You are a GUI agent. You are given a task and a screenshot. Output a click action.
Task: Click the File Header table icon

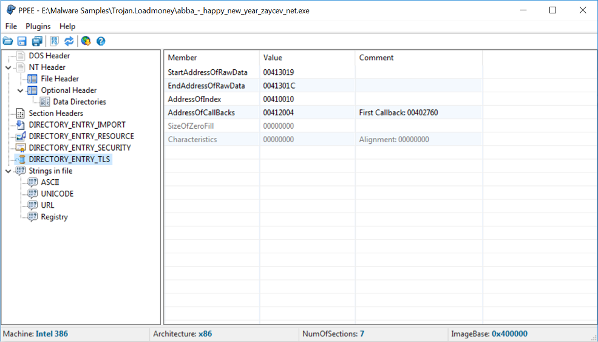click(32, 78)
